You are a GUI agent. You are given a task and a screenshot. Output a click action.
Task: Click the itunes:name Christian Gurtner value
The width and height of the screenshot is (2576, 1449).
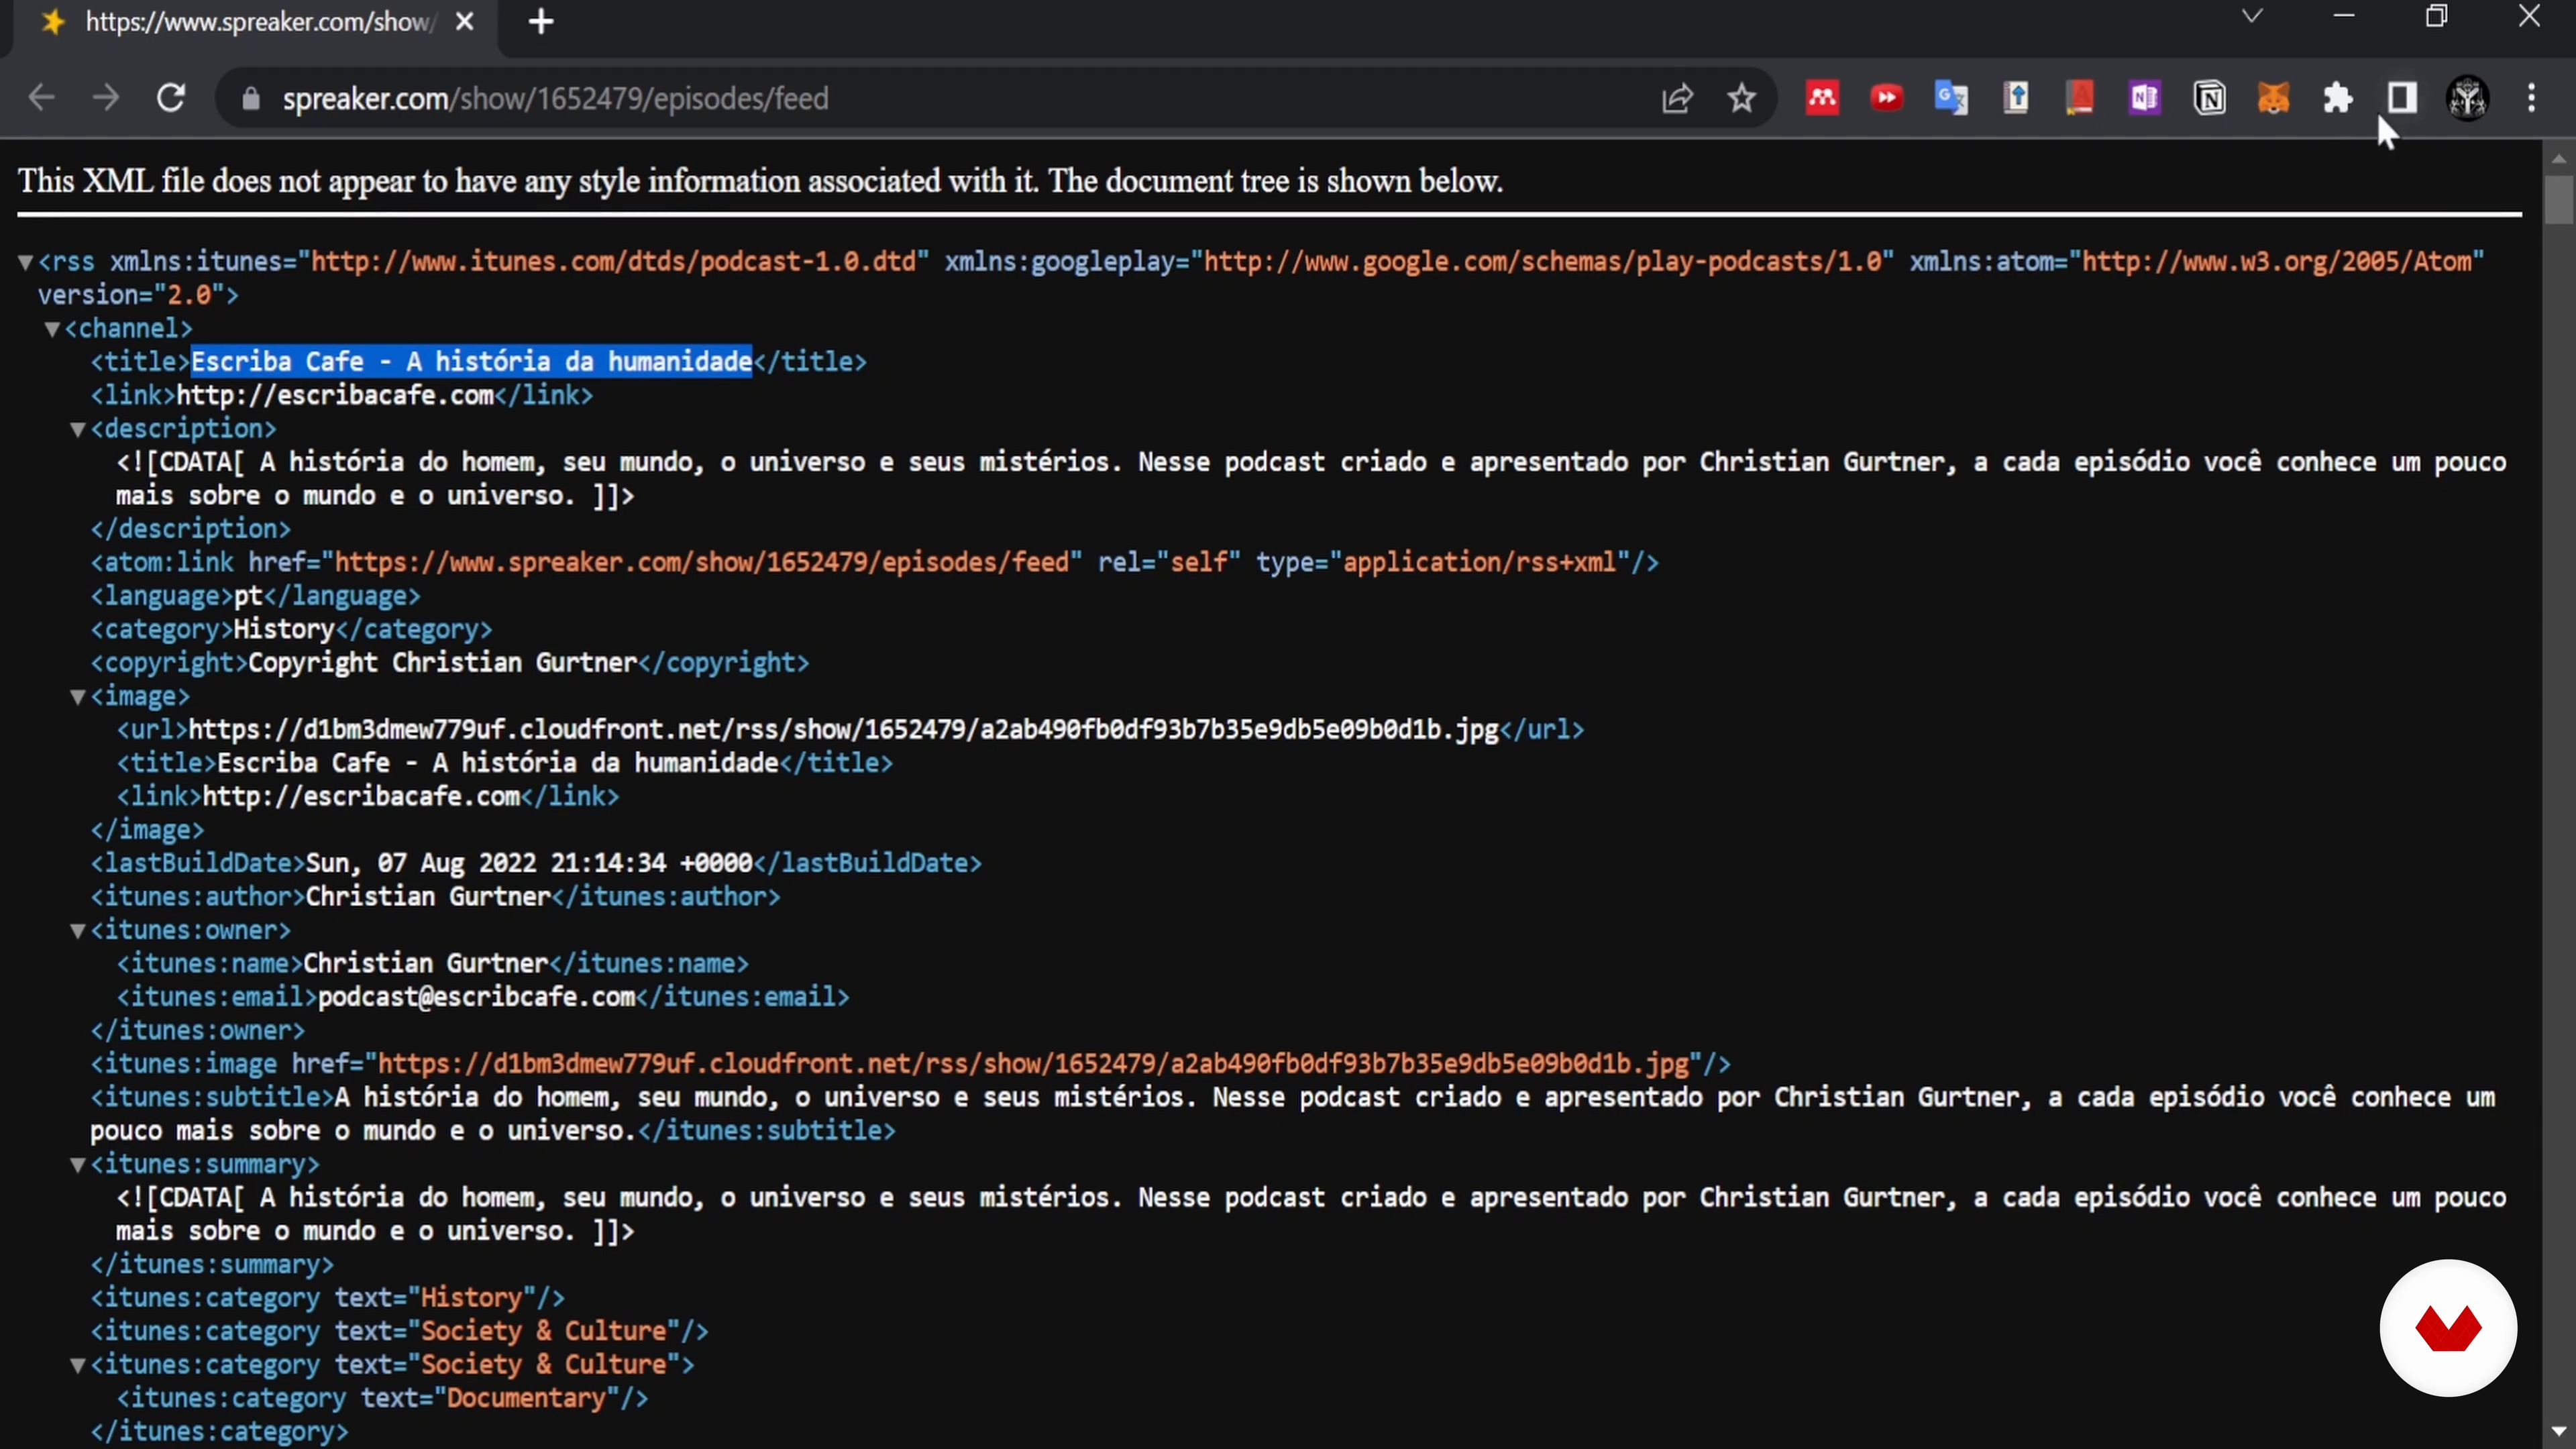[425, 964]
